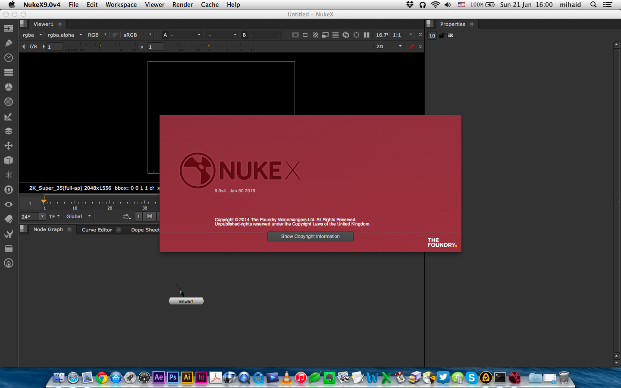
Task: Close the Properties panel tab
Action: (x=472, y=24)
